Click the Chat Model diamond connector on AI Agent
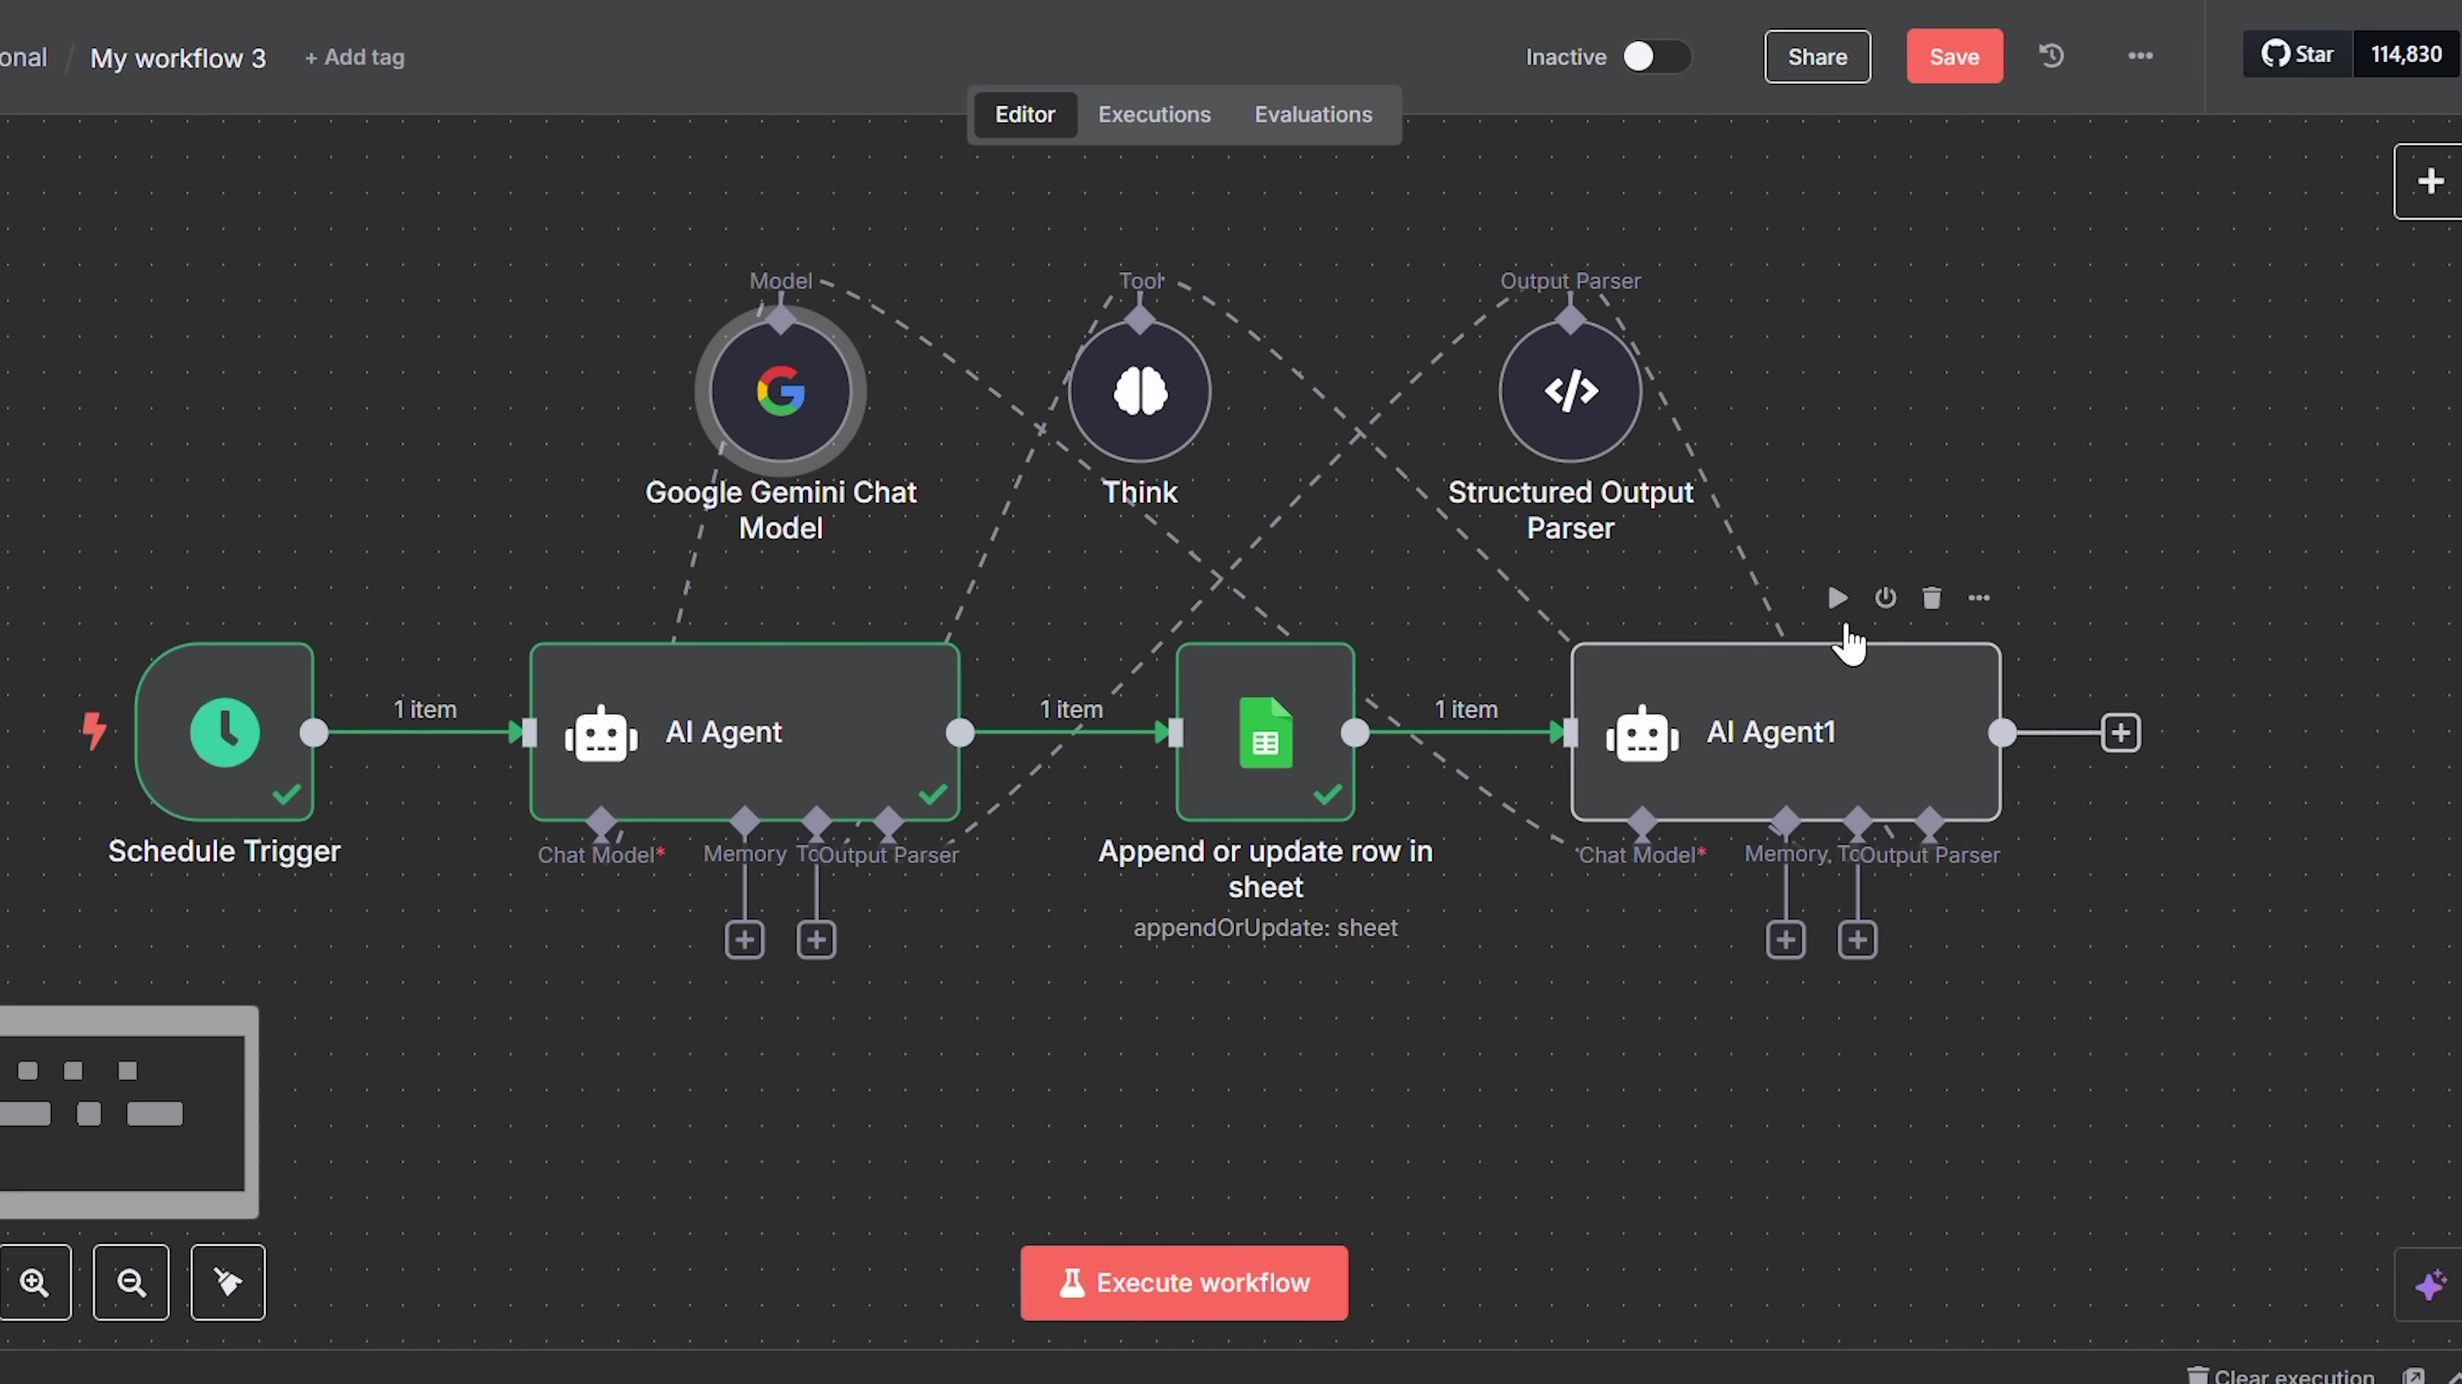Screen dimensions: 2462x1384 tap(601, 820)
